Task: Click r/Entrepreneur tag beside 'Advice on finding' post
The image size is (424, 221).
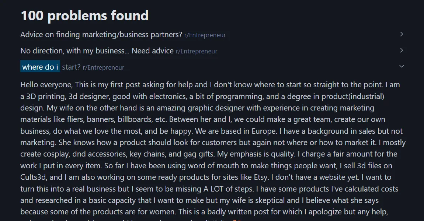Action: 205,35
